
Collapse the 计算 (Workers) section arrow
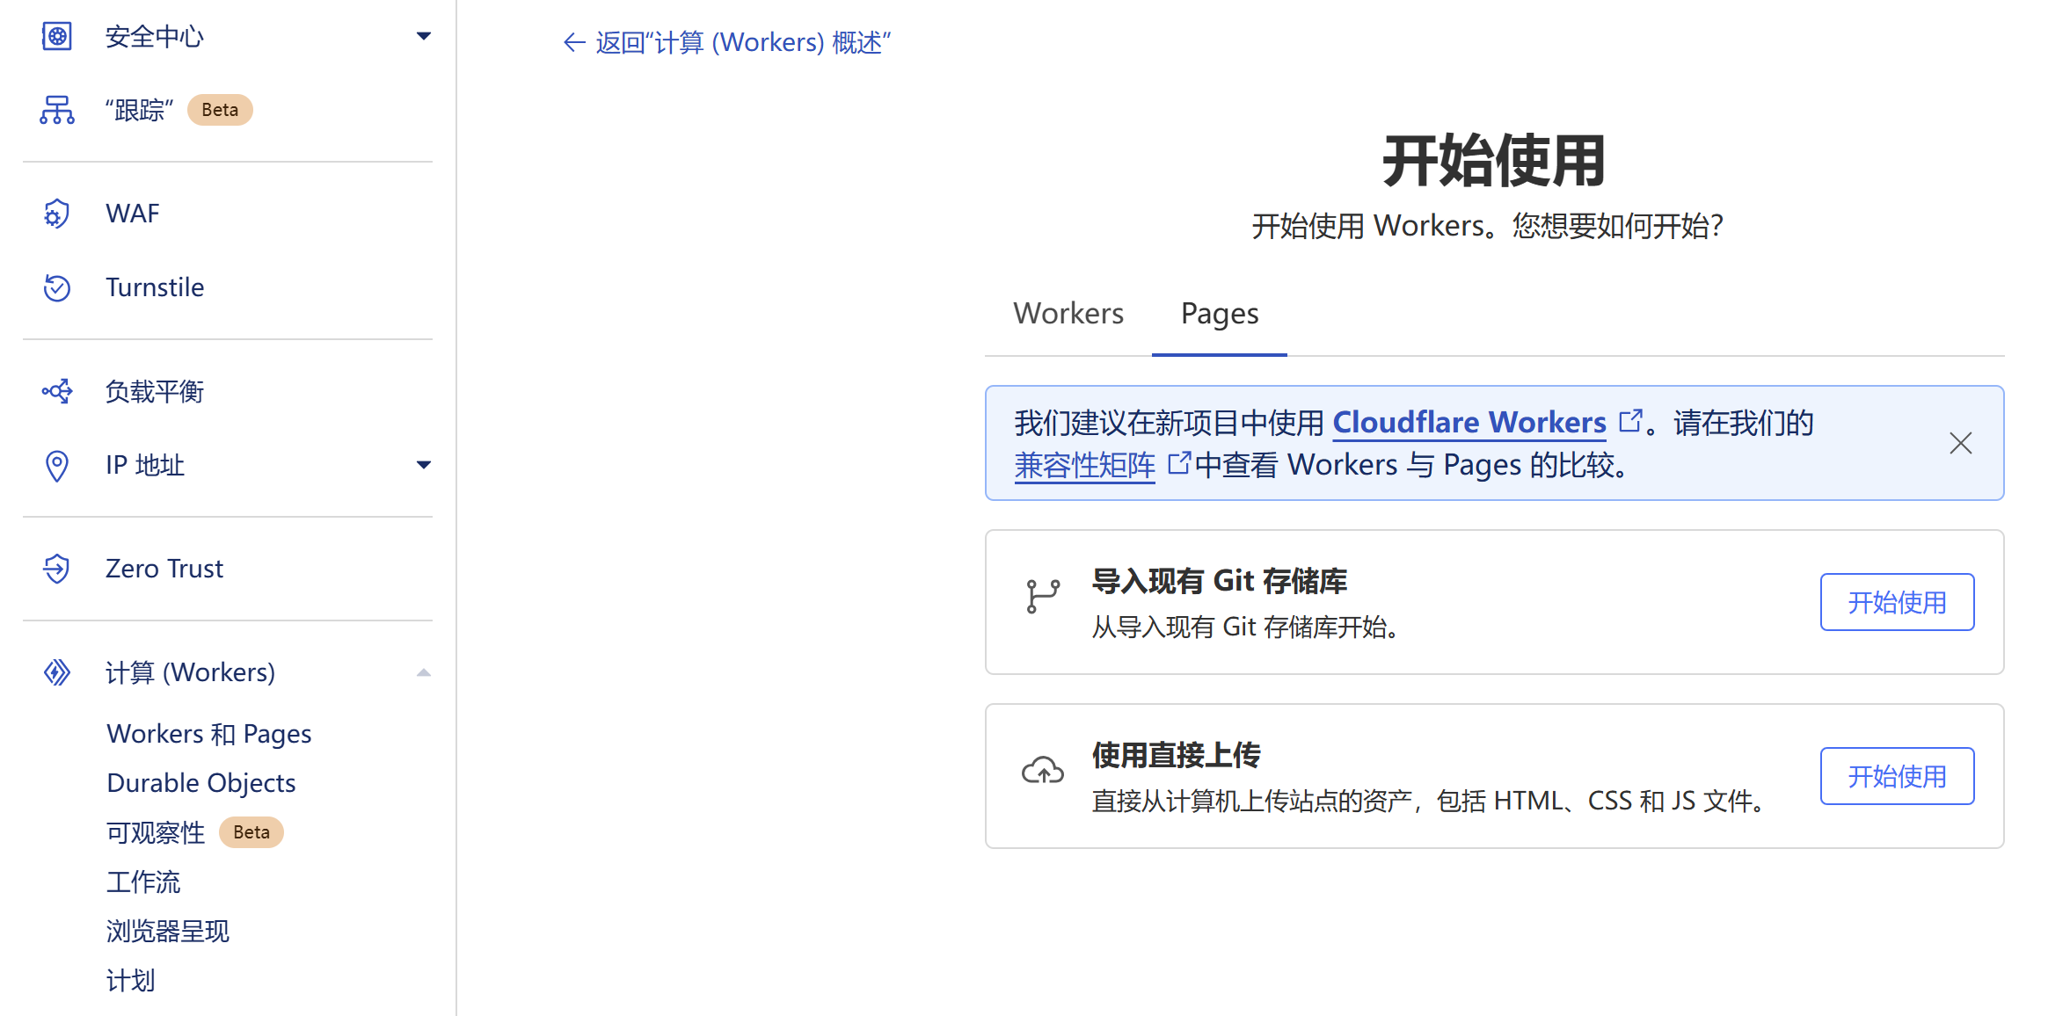(424, 672)
